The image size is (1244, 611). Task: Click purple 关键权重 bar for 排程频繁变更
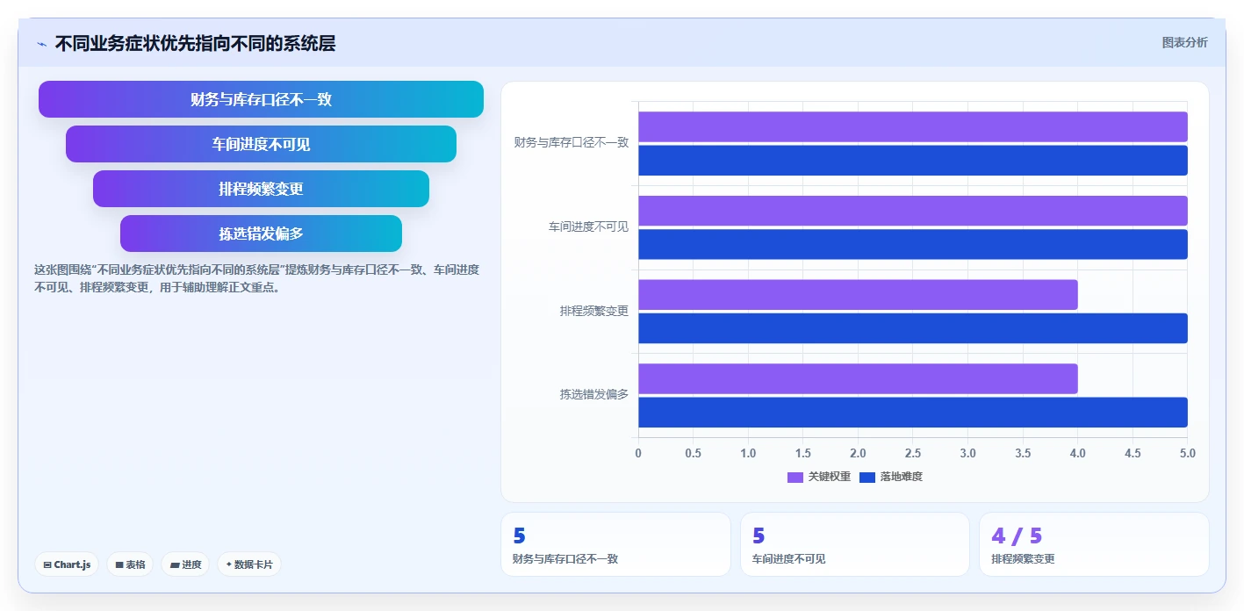tap(858, 295)
